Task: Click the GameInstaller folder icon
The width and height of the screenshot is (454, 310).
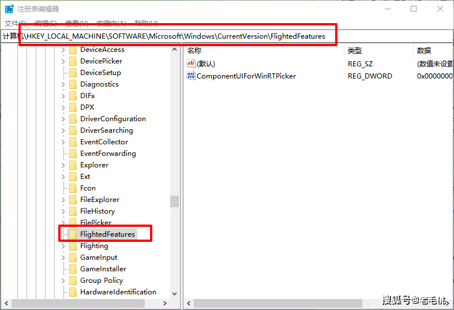Action: click(73, 269)
